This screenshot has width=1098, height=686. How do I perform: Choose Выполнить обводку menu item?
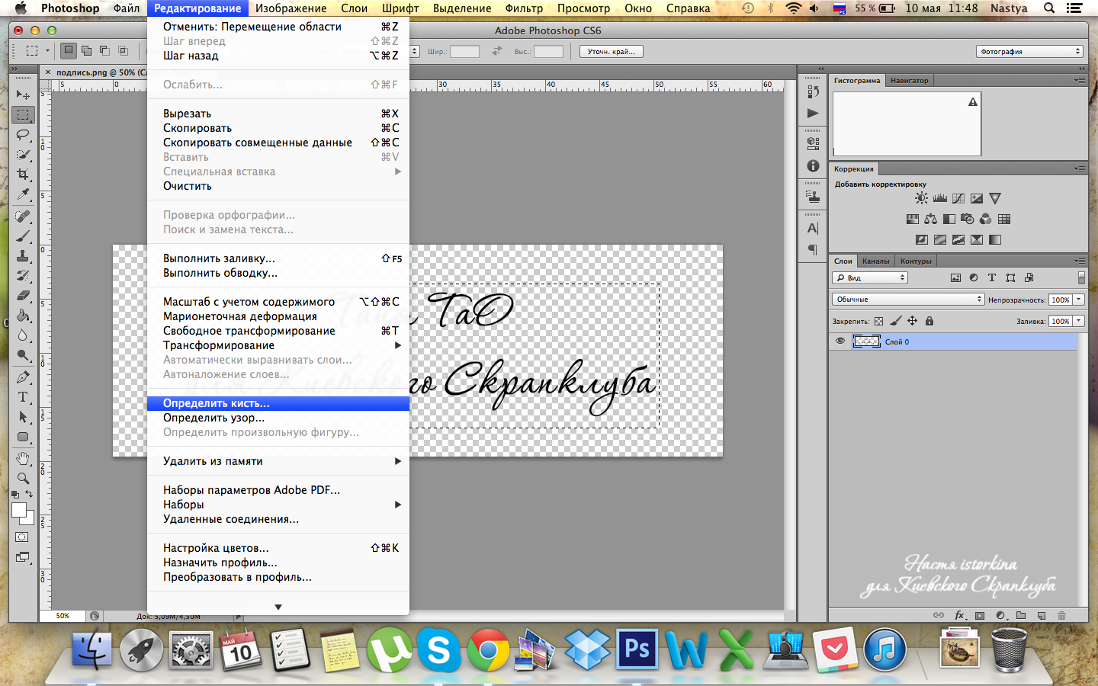[x=278, y=273]
